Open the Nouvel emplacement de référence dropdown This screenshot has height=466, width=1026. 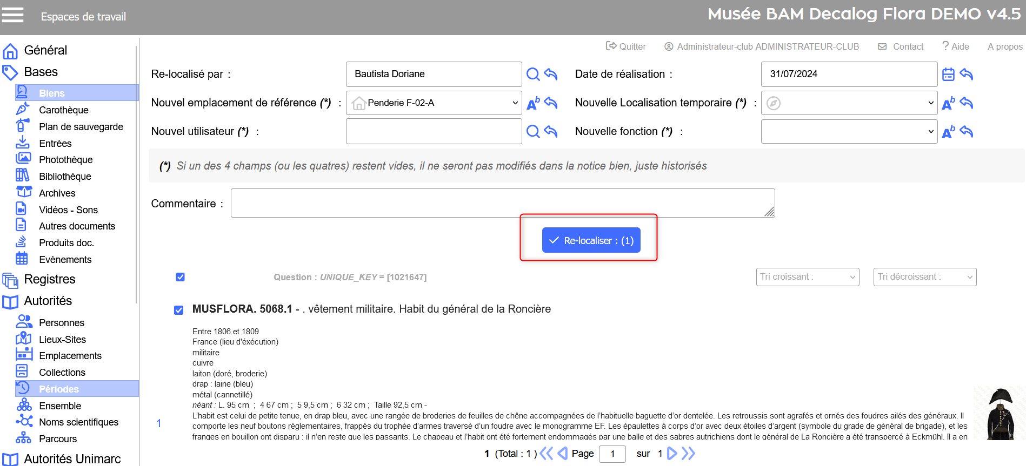click(434, 103)
